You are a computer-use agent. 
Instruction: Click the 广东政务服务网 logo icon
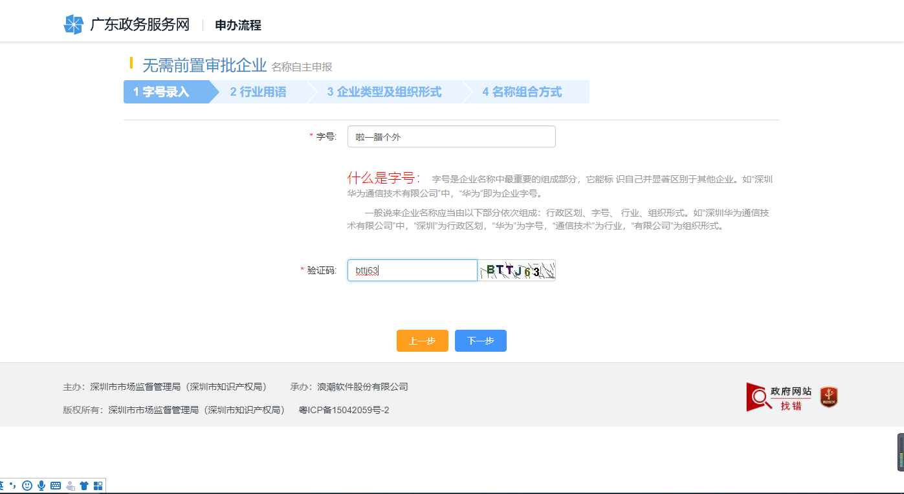pos(72,24)
